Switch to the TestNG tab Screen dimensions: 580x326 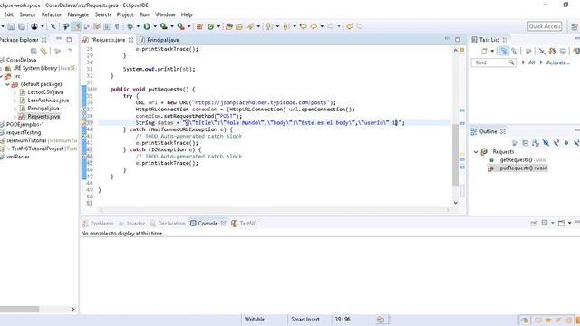point(244,224)
